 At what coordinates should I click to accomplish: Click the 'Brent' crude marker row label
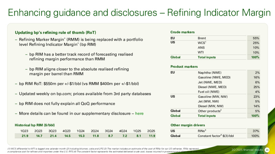point(202,38)
